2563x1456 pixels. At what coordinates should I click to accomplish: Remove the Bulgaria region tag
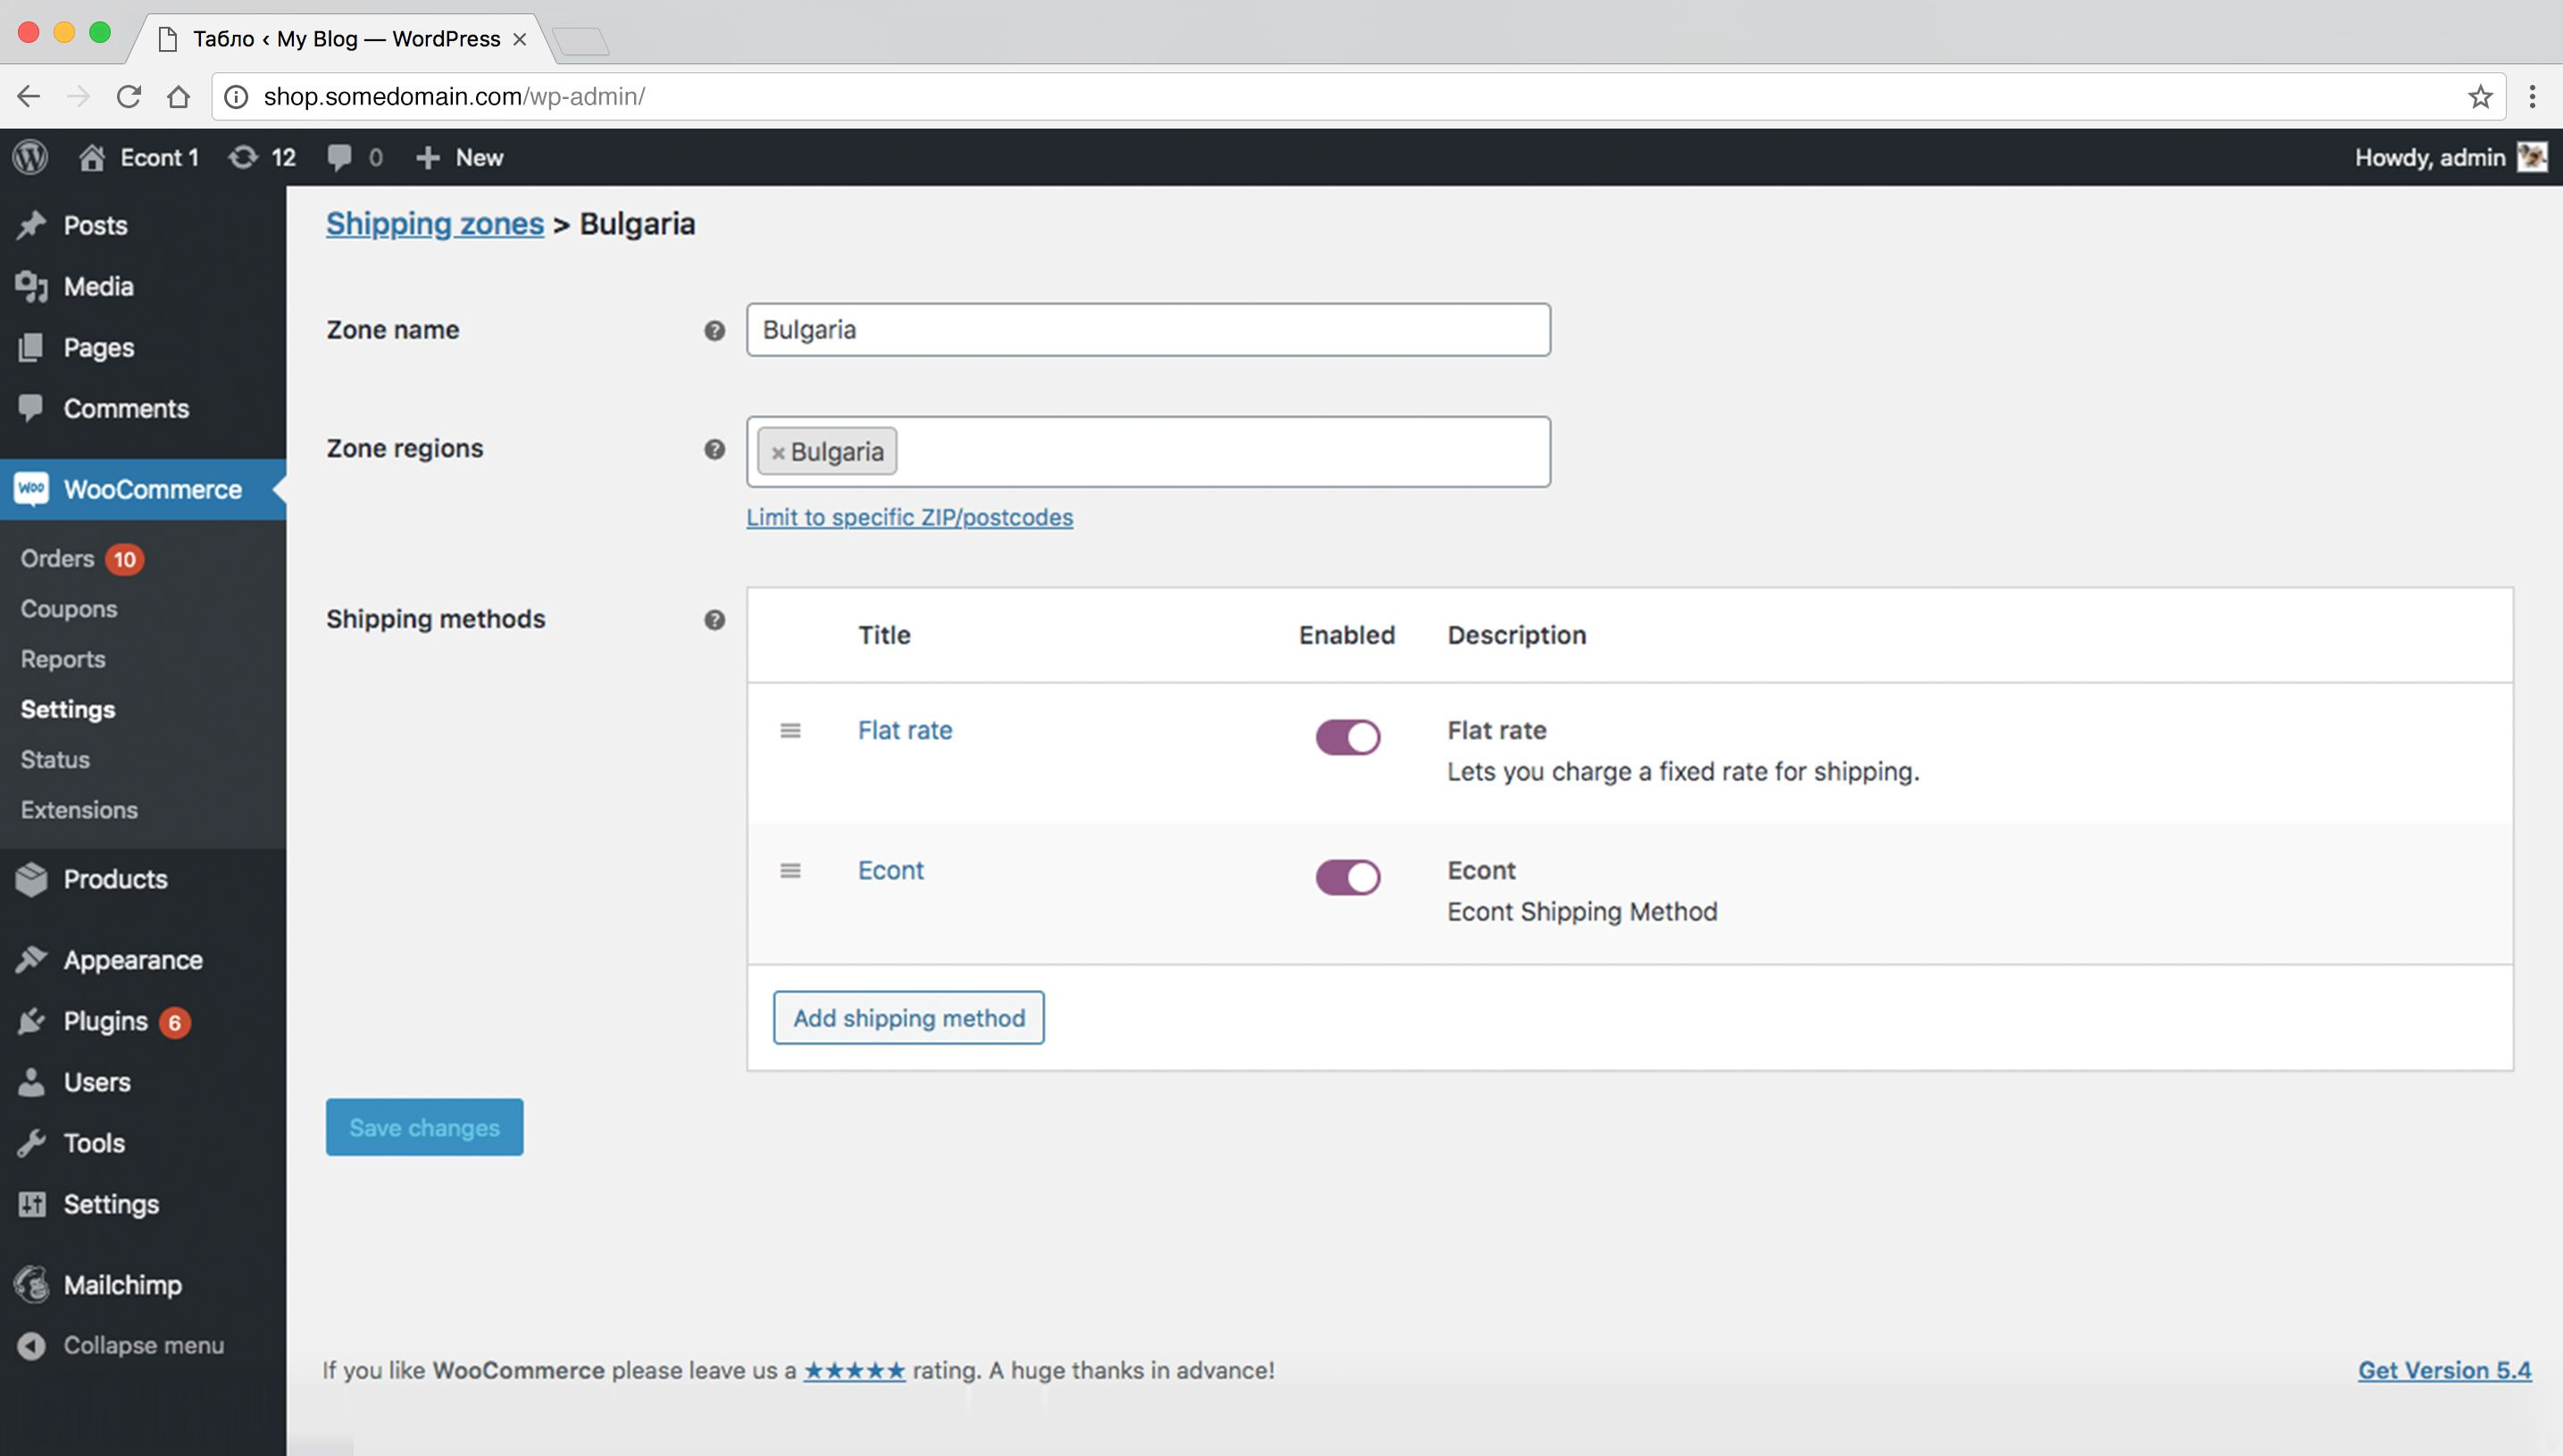click(x=777, y=453)
